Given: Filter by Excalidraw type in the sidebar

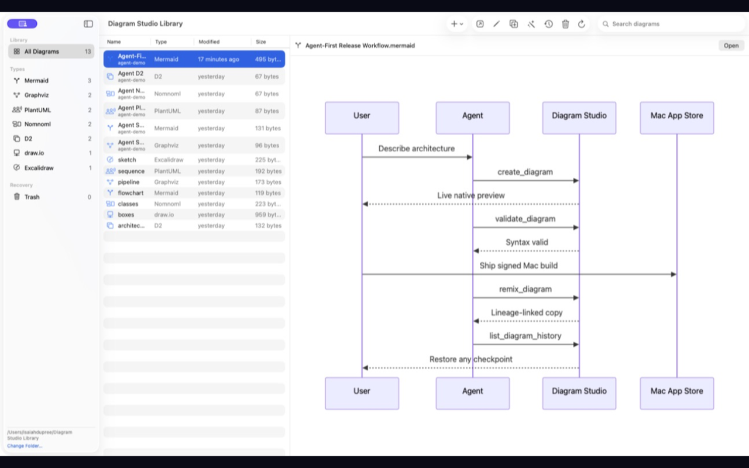Looking at the screenshot, I should coord(51,168).
